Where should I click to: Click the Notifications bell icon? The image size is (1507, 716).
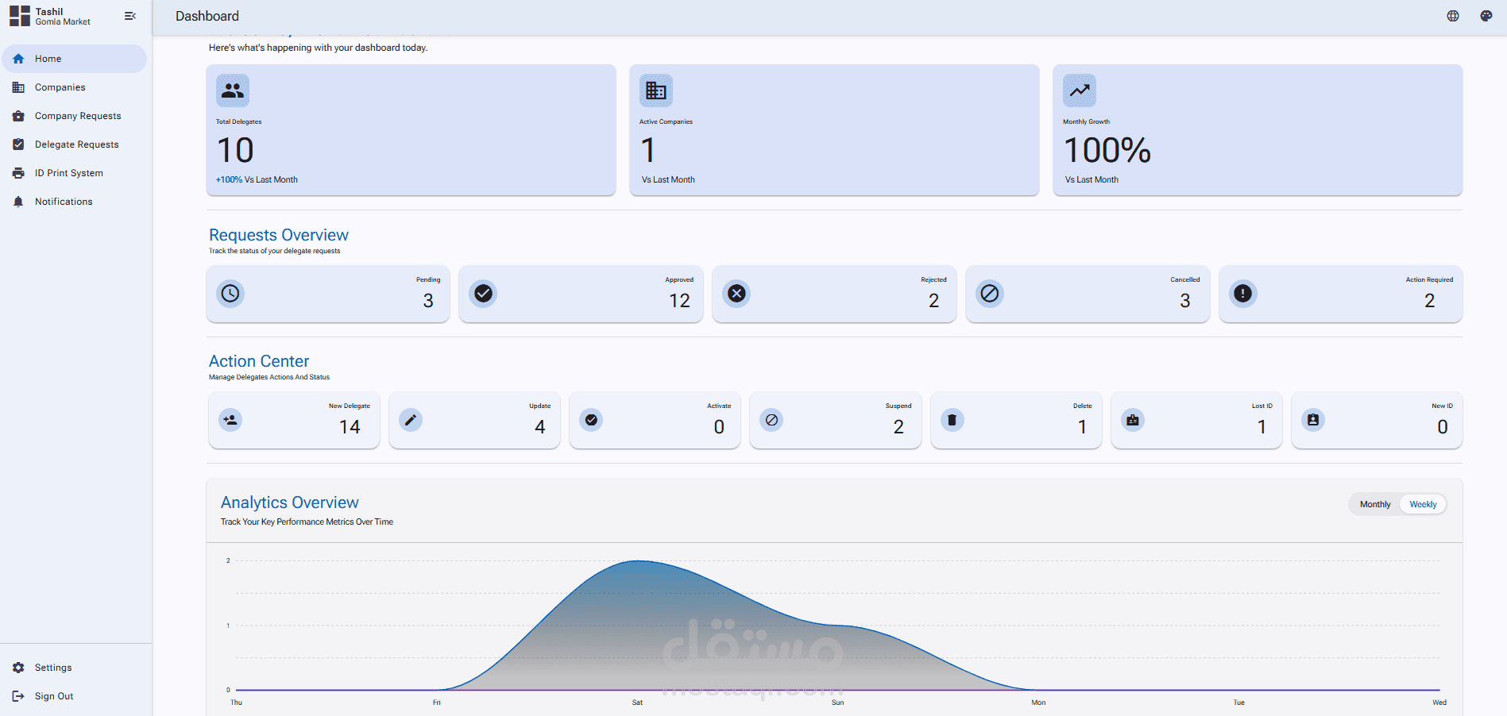pos(18,202)
